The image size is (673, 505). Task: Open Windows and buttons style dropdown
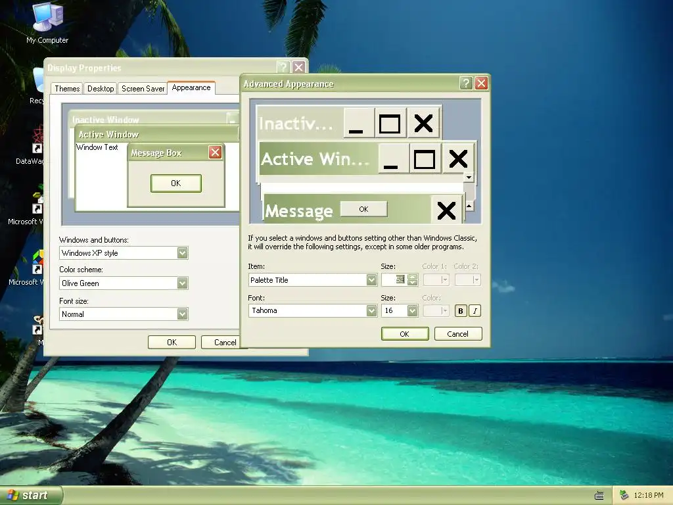click(x=183, y=253)
